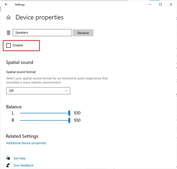Viewport: 177px width, 169px height.
Task: Click the Get help chat icon
Action: pos(8,158)
